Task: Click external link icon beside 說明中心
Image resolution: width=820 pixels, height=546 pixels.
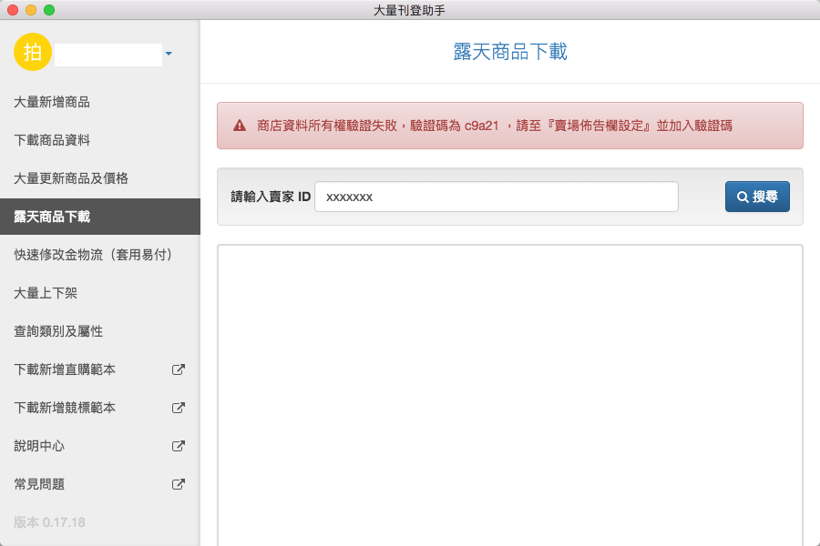Action: (179, 446)
